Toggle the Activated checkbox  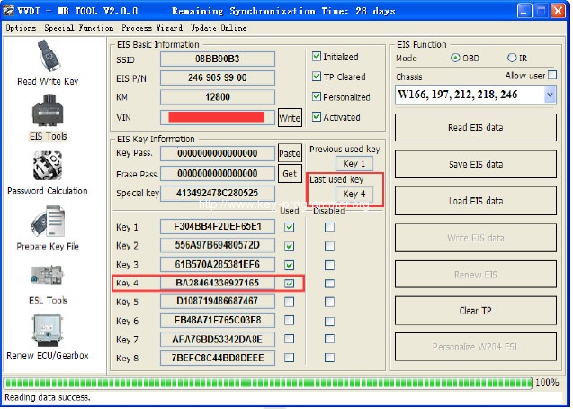(317, 117)
